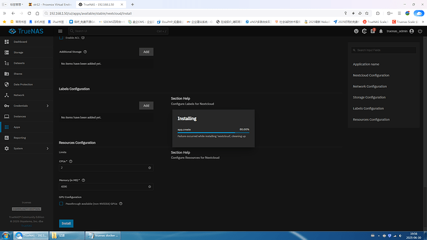The image size is (427, 240).
Task: Open the Reporting chart icon
Action: click(x=7, y=138)
